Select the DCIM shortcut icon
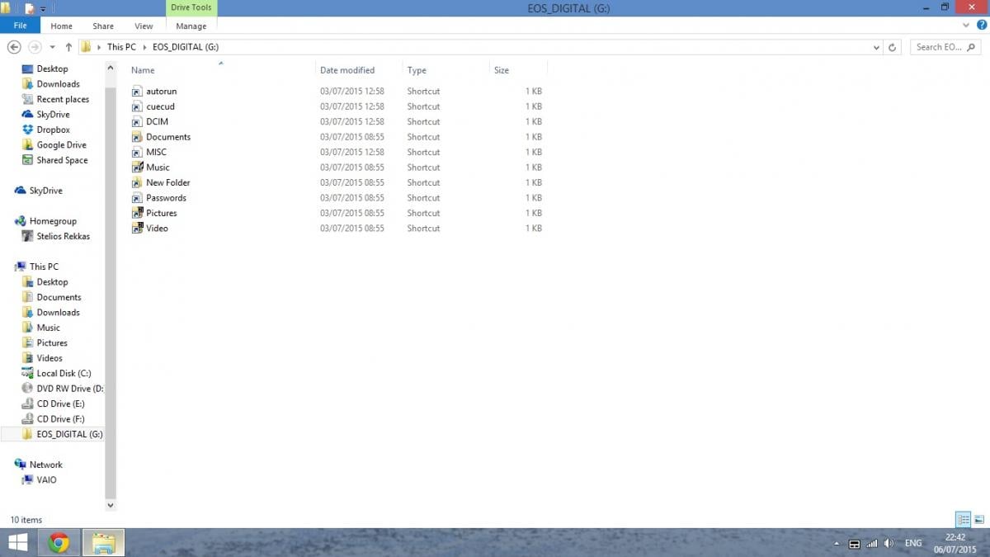 137,122
